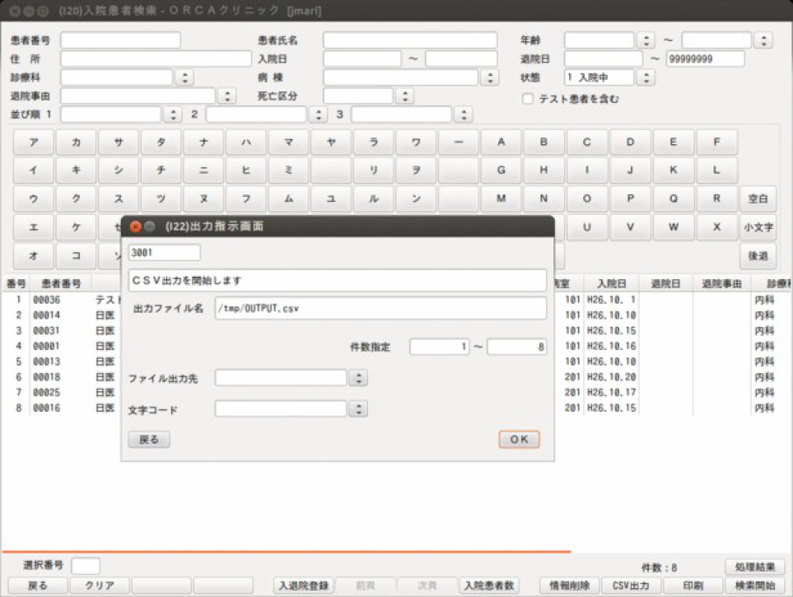The image size is (793, 597).
Task: Close the 出力指示画面 dialog with the red button
Action: (x=136, y=226)
